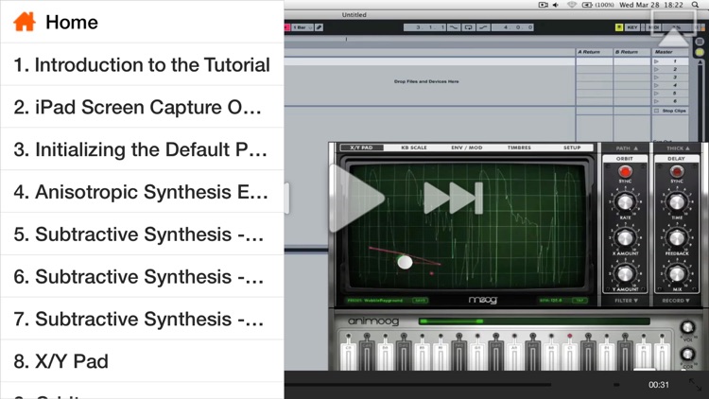
Task: Click the Orbit Y AMOUNT knob
Action: (x=625, y=273)
